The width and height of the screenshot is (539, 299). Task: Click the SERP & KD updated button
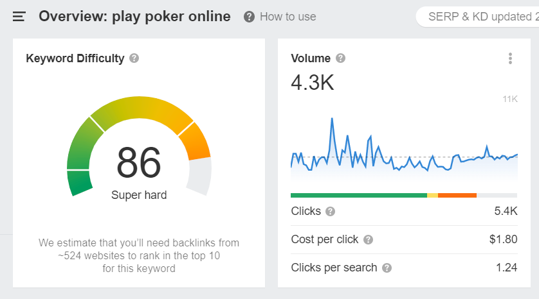[478, 17]
